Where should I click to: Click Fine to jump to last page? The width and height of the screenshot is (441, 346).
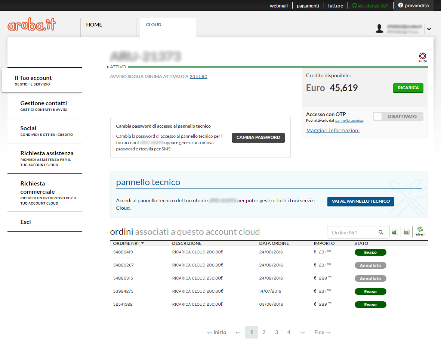(322, 332)
